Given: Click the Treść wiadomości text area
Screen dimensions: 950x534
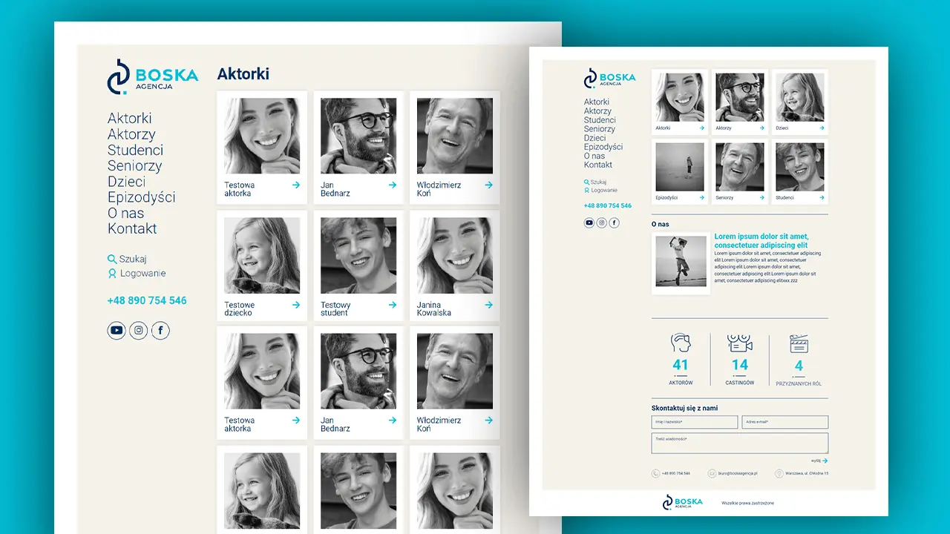Looking at the screenshot, I should point(739,443).
